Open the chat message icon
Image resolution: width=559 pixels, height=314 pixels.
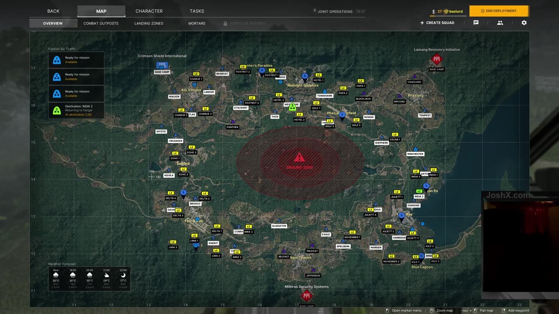[476, 23]
